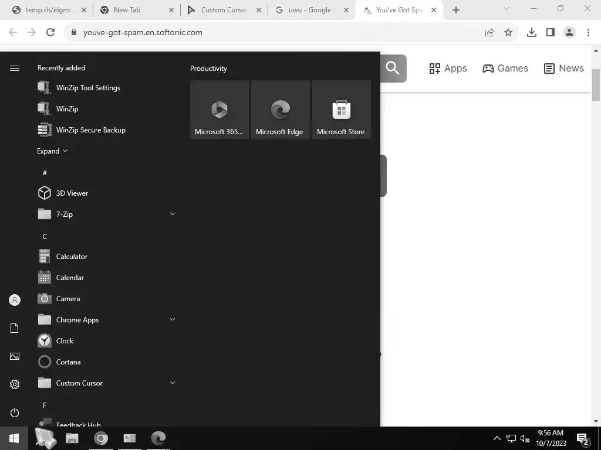Open Chrome tab search dropdown

tap(507, 8)
